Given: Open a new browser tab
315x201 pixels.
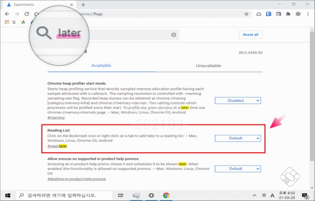Looking at the screenshot, I should [x=83, y=5].
